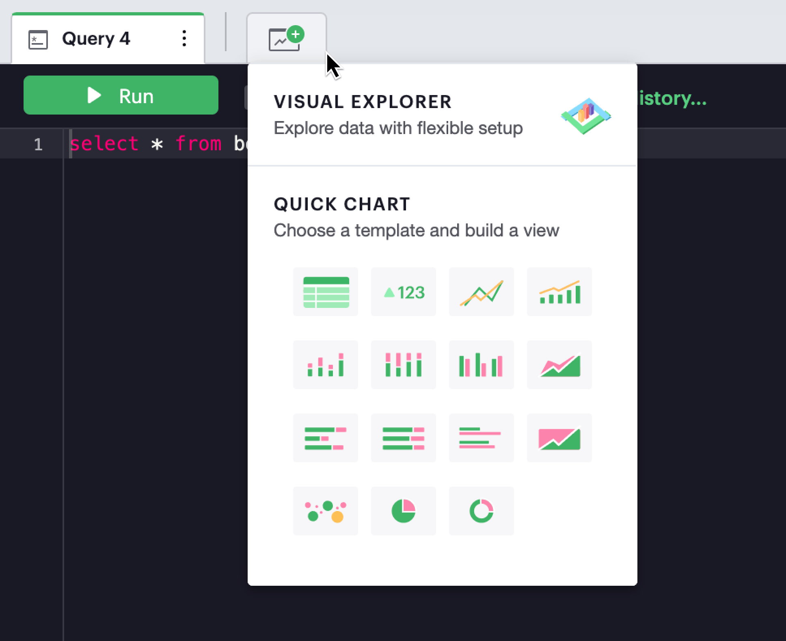
Task: Click the green Run button
Action: point(121,95)
